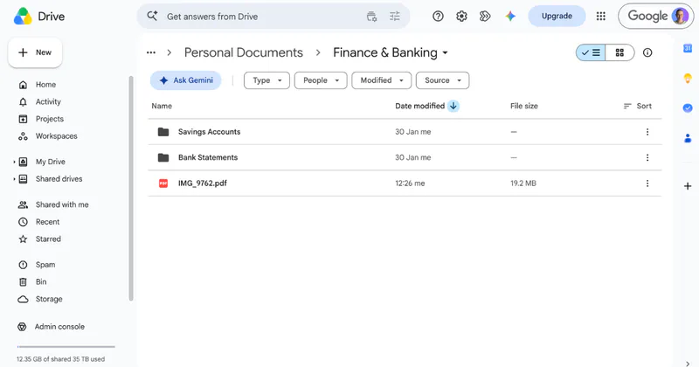699x367 pixels.
Task: Open Admin console link
Action: pos(59,327)
